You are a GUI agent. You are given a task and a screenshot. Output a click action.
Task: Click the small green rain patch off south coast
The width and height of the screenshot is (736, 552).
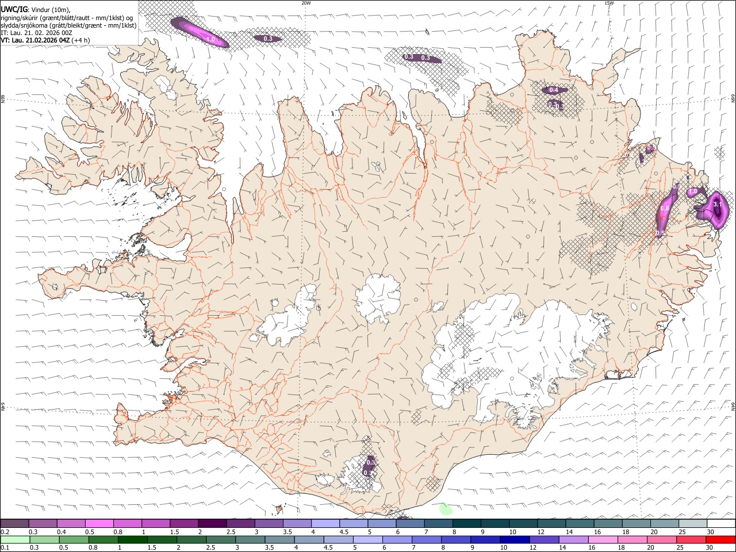445,509
